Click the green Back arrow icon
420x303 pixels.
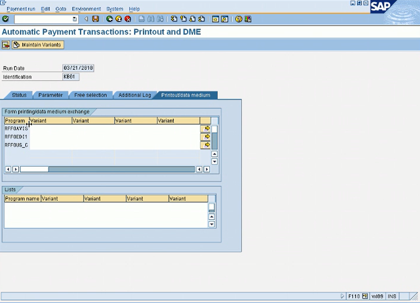coord(109,19)
